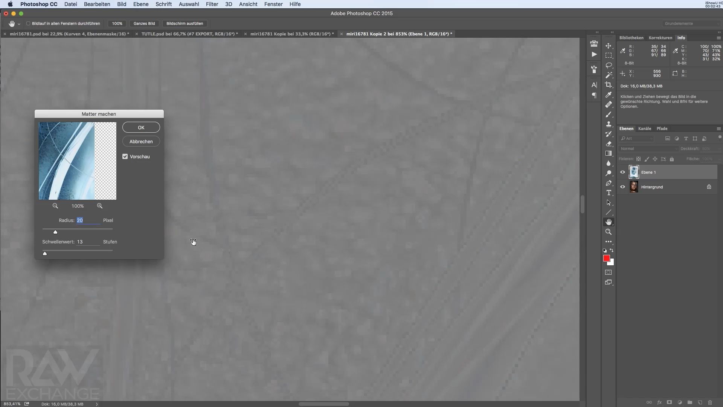Open the Hand tool preset picker arrow
The image size is (723, 407).
pos(19,24)
